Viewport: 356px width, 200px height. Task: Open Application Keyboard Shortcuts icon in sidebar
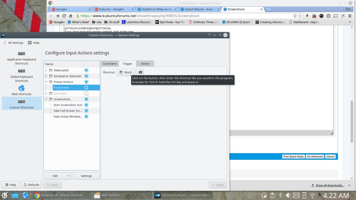point(21,54)
